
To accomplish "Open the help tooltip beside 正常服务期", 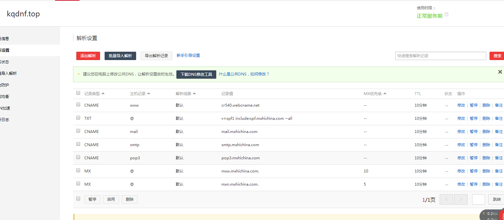I will click(x=446, y=14).
